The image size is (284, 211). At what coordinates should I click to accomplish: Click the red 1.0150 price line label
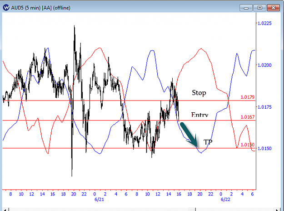point(247,145)
